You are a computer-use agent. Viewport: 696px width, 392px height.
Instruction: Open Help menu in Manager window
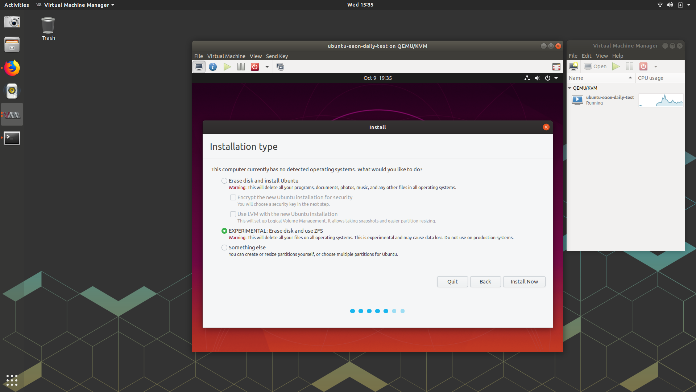[618, 56]
